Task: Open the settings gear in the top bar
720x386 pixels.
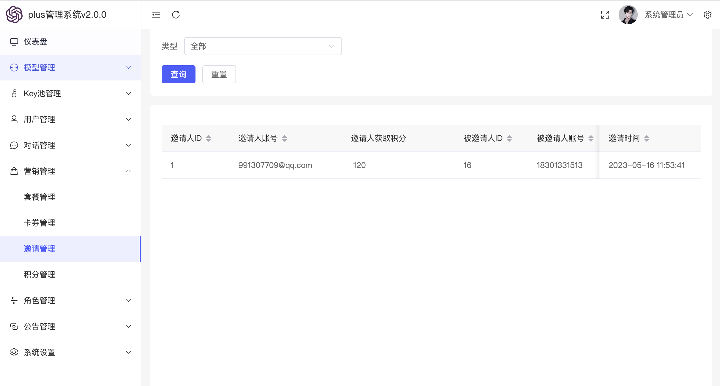Action: click(x=707, y=15)
